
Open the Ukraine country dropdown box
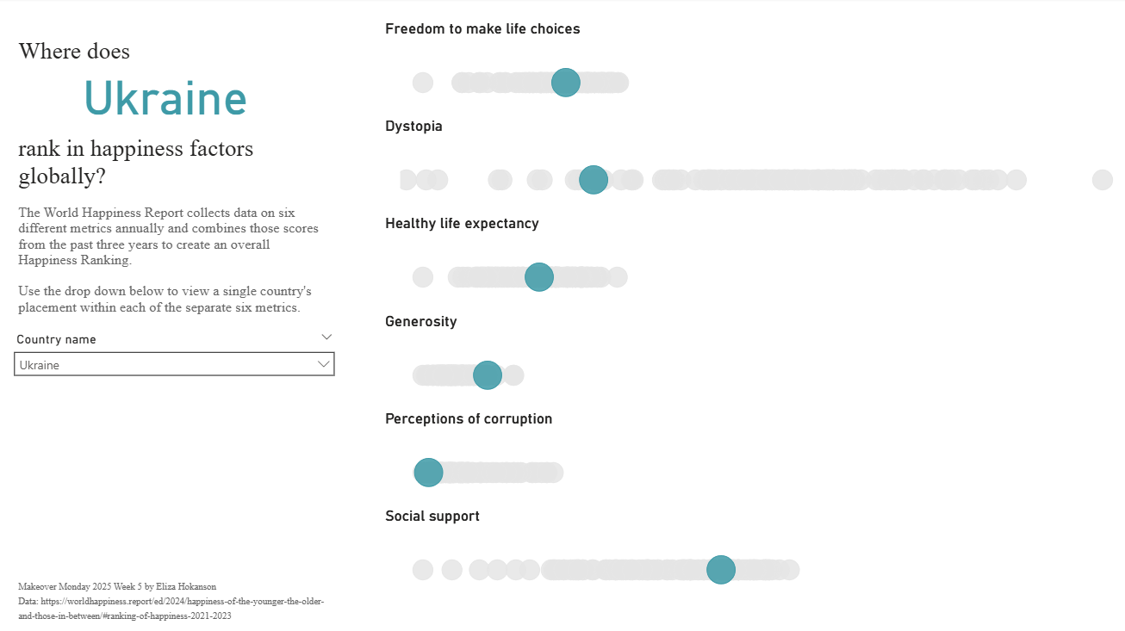coord(174,364)
